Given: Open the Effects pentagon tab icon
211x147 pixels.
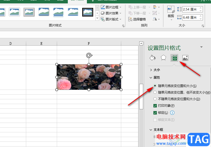Looking at the screenshot, I should coord(163,58).
